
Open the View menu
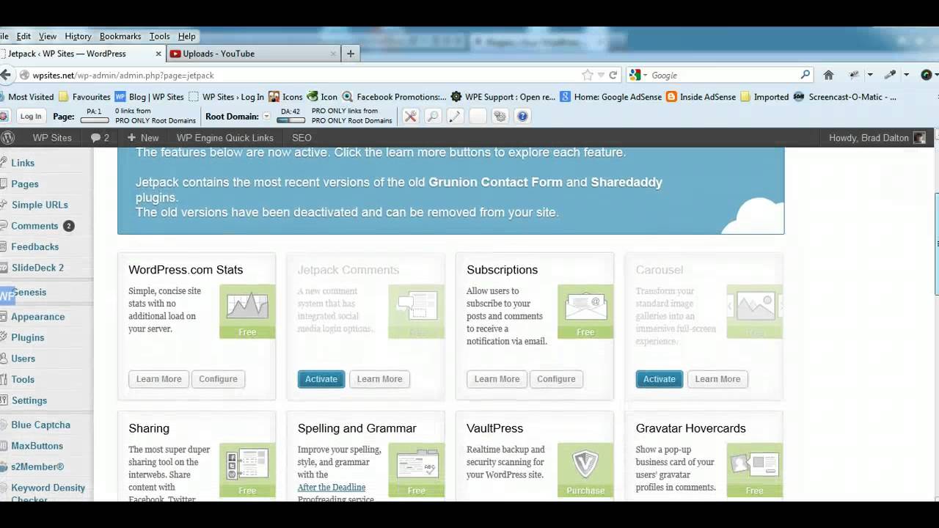tap(48, 36)
